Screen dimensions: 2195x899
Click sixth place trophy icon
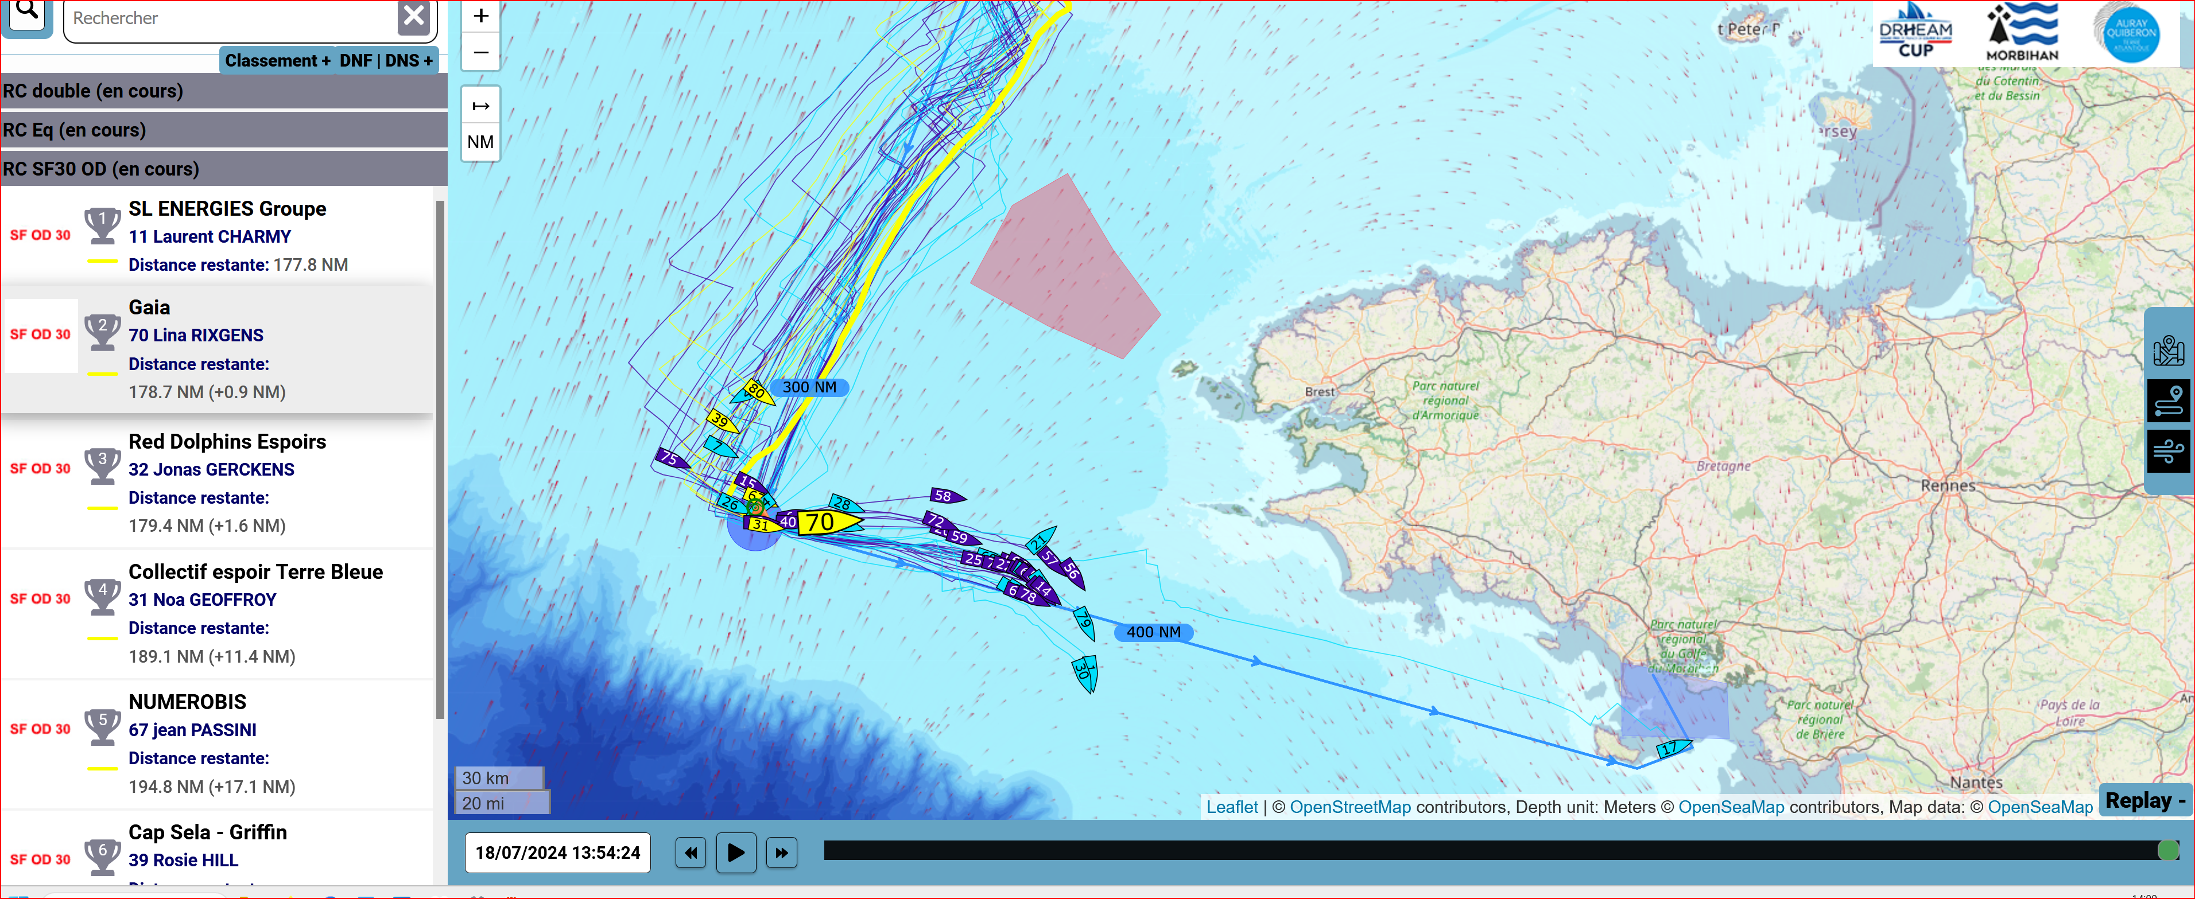[102, 857]
